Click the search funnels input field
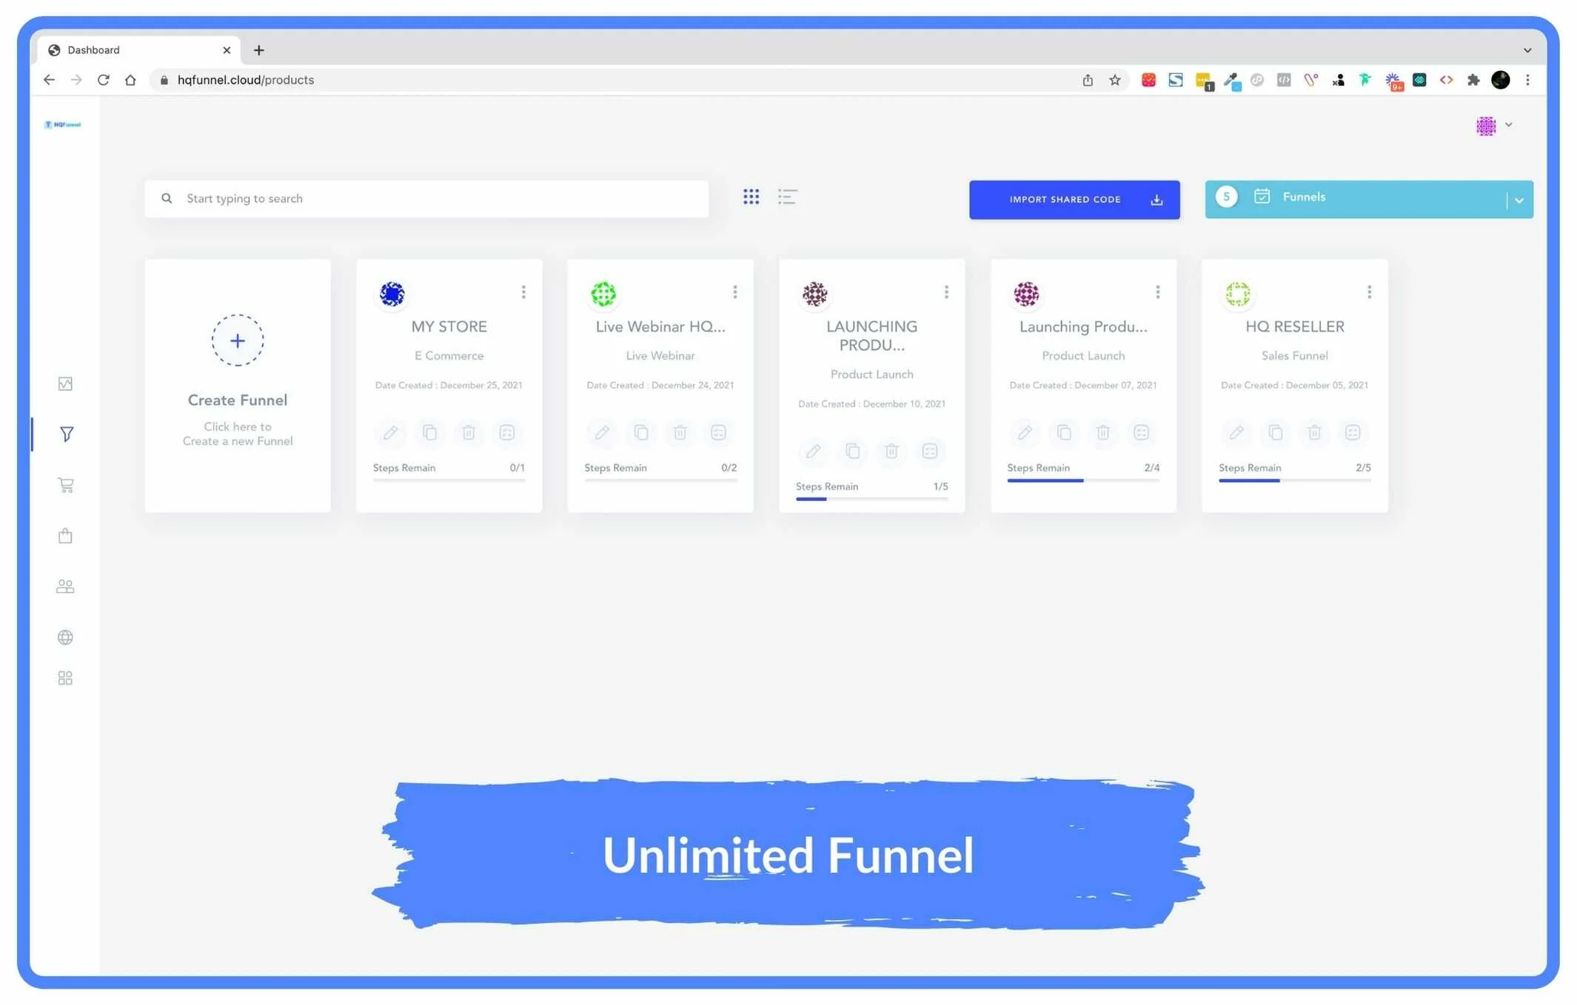This screenshot has width=1577, height=1005. 437,198
